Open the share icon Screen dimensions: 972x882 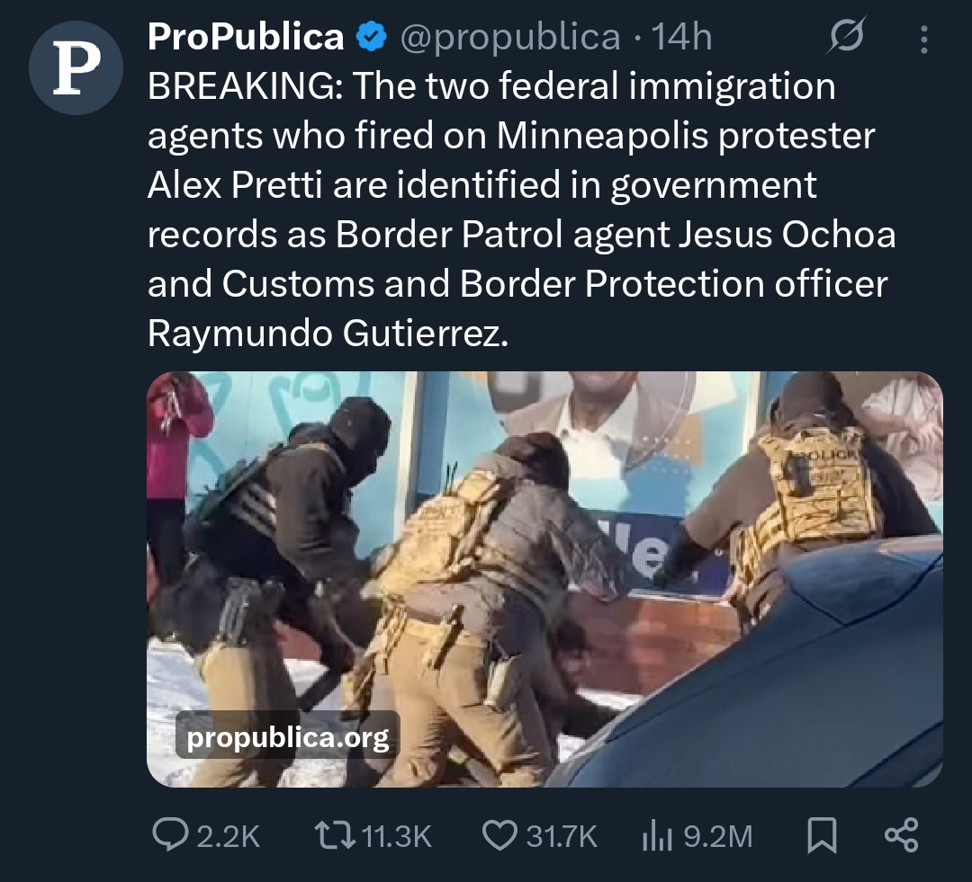901,835
